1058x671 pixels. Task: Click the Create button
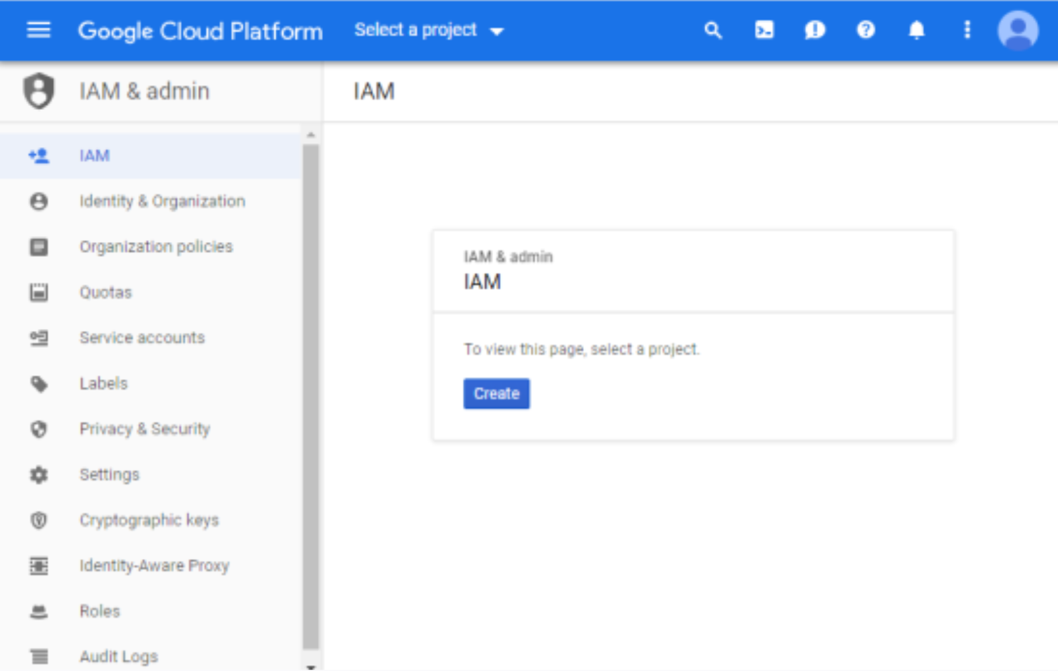[x=496, y=394]
